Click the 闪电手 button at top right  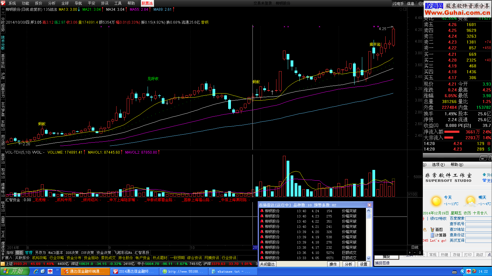(x=398, y=3)
